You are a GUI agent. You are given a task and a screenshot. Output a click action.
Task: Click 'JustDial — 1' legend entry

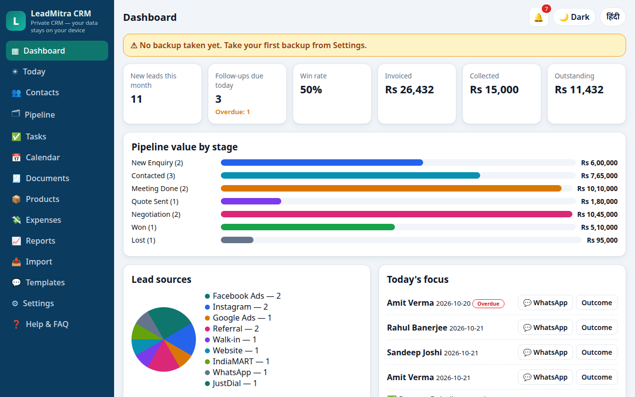coord(235,383)
